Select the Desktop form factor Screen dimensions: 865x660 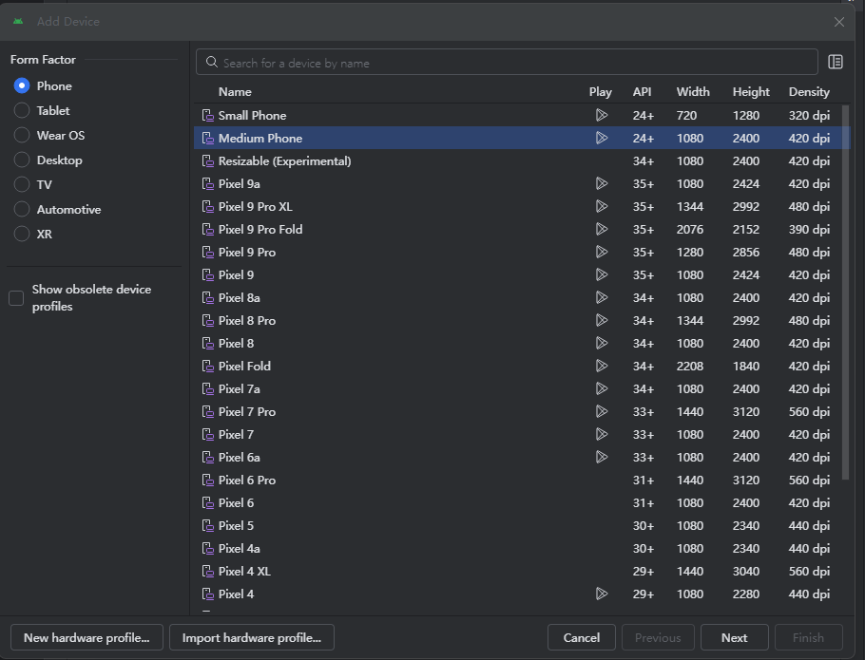click(x=22, y=160)
